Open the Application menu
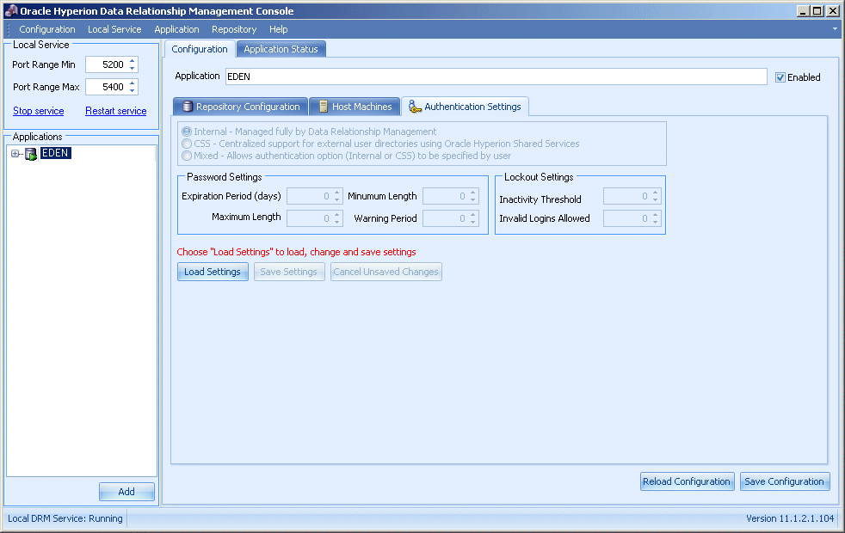This screenshot has height=533, width=845. pyautogui.click(x=176, y=29)
